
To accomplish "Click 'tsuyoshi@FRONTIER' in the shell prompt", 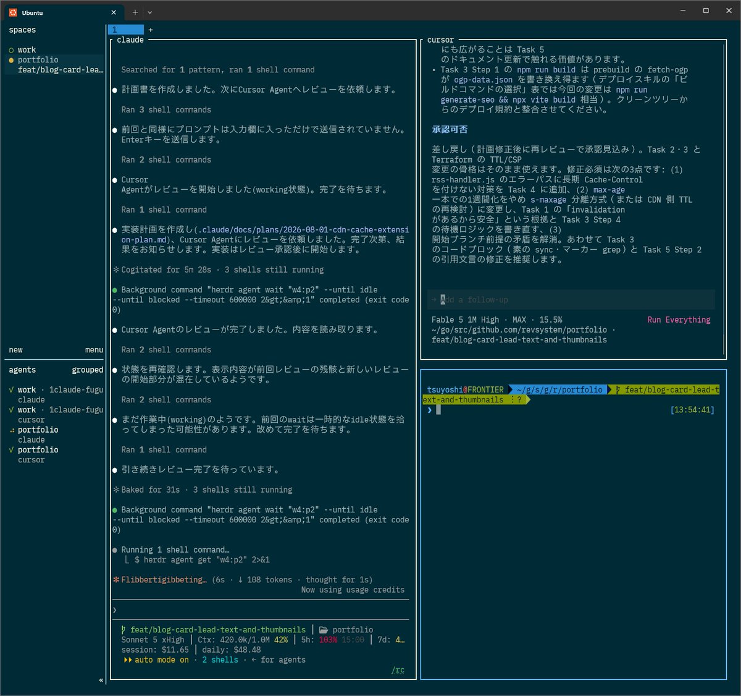I will tap(465, 390).
